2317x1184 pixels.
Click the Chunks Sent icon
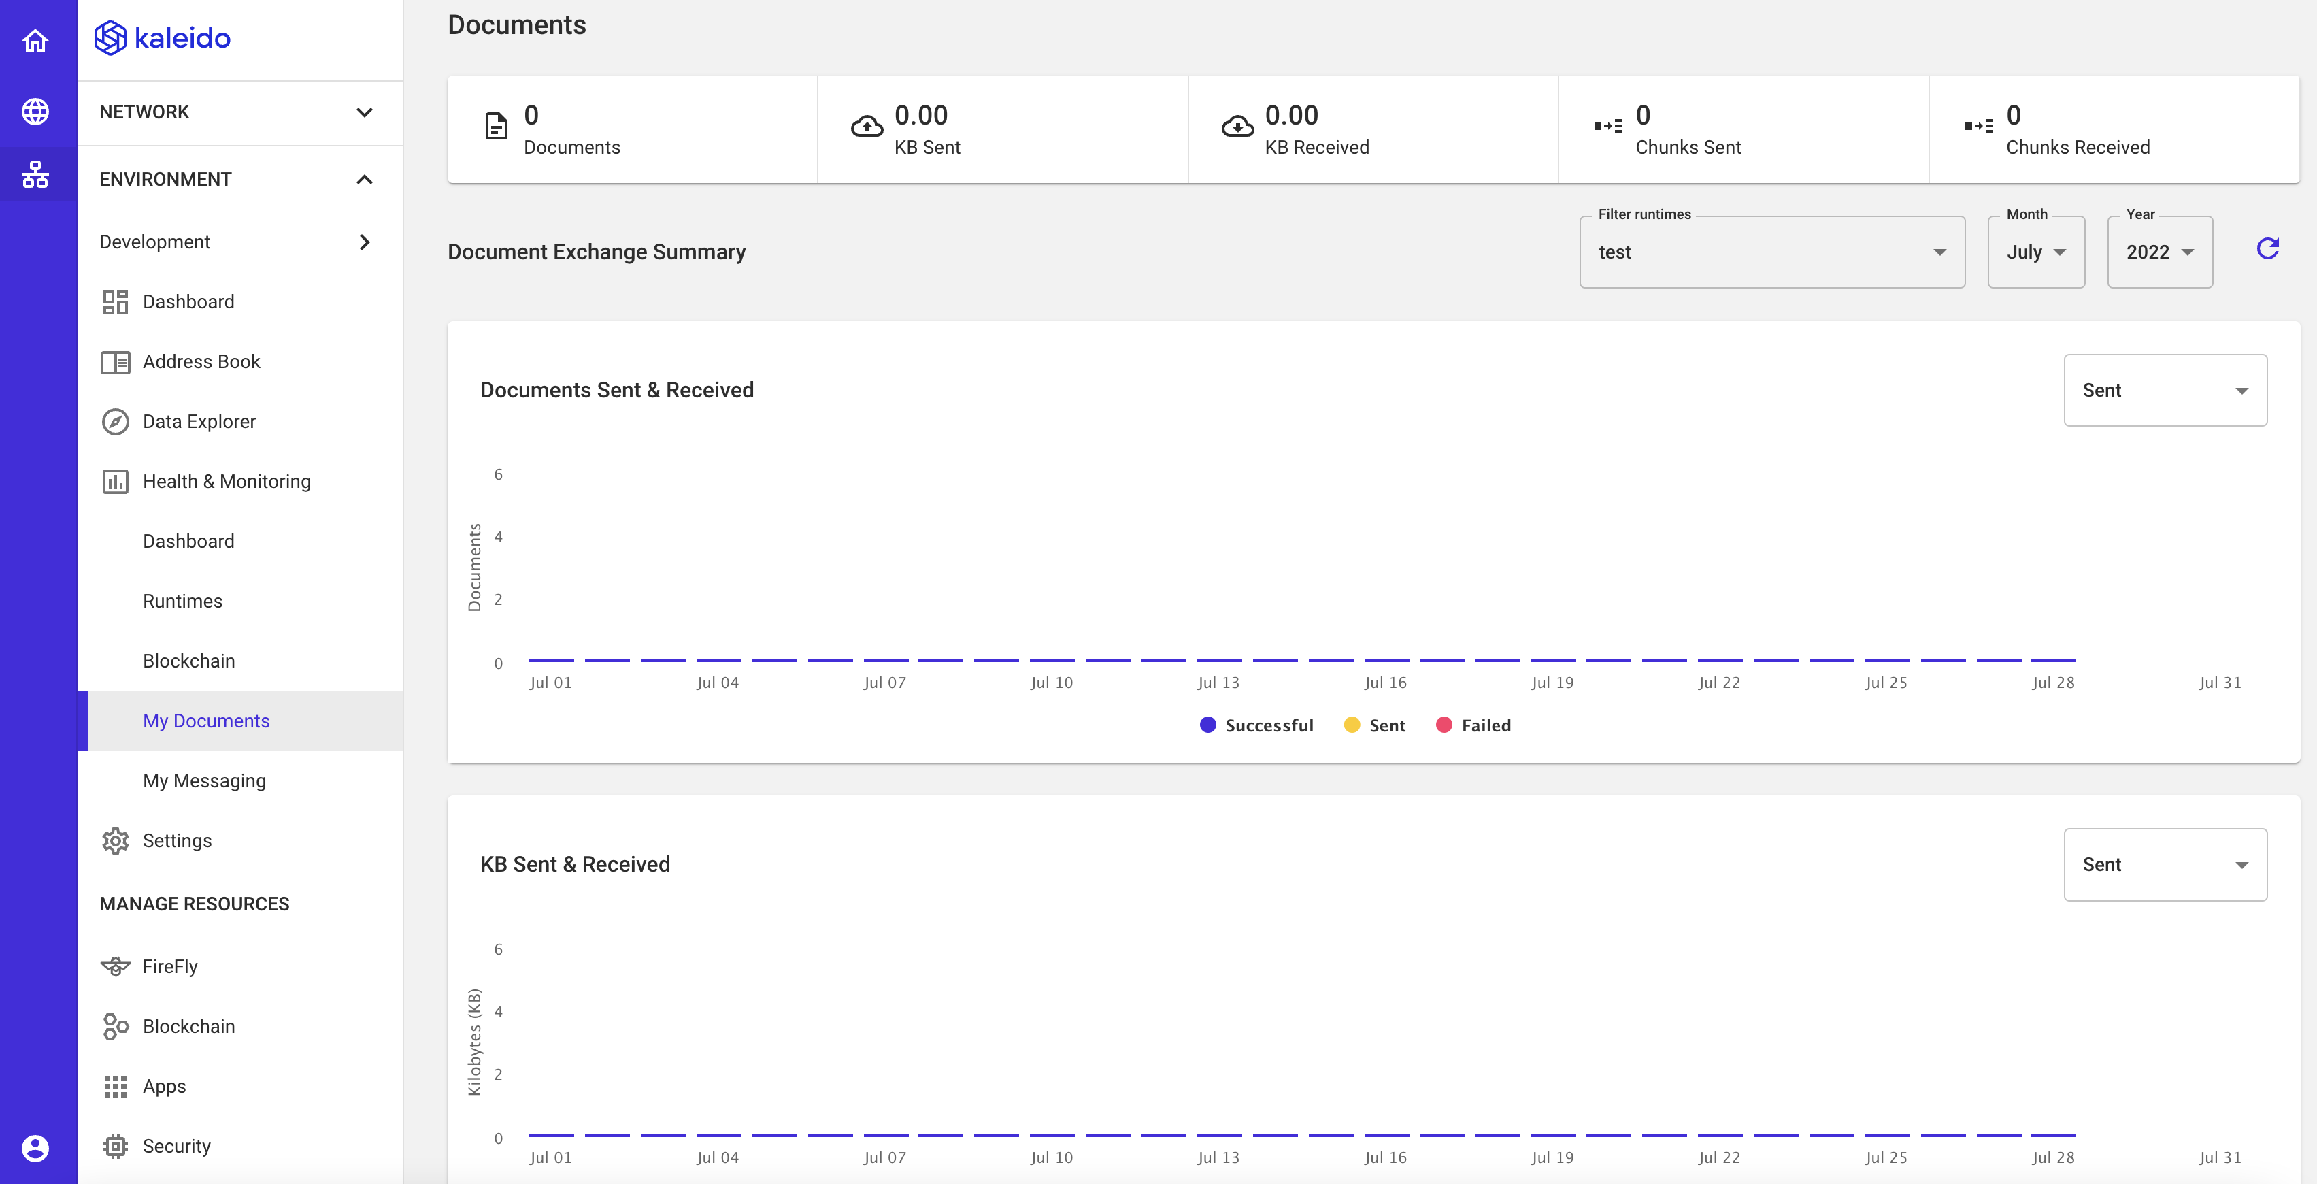[x=1608, y=126]
